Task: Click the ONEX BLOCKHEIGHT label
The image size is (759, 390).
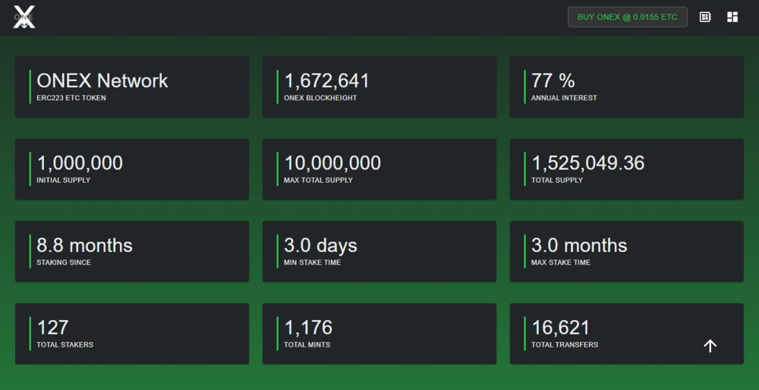Action: pos(320,98)
